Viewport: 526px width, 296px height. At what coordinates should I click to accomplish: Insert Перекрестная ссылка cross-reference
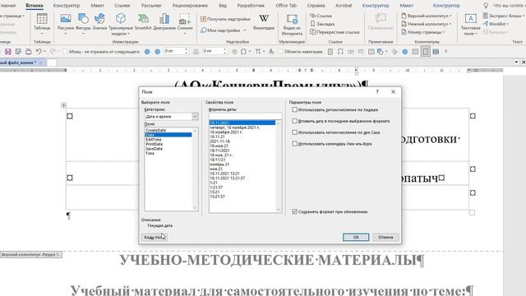(335, 32)
